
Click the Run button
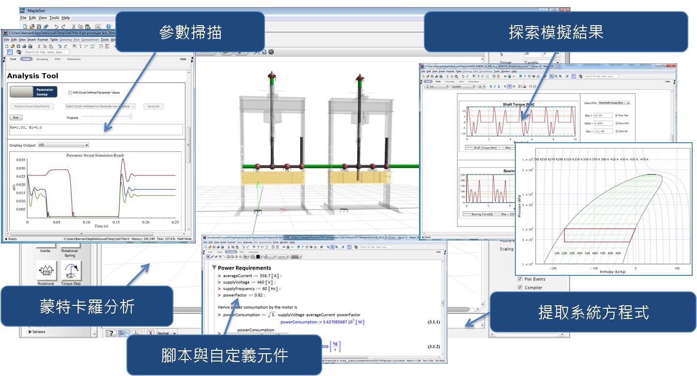pyautogui.click(x=15, y=118)
